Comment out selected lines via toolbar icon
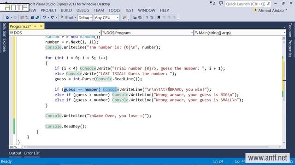 coord(147,17)
